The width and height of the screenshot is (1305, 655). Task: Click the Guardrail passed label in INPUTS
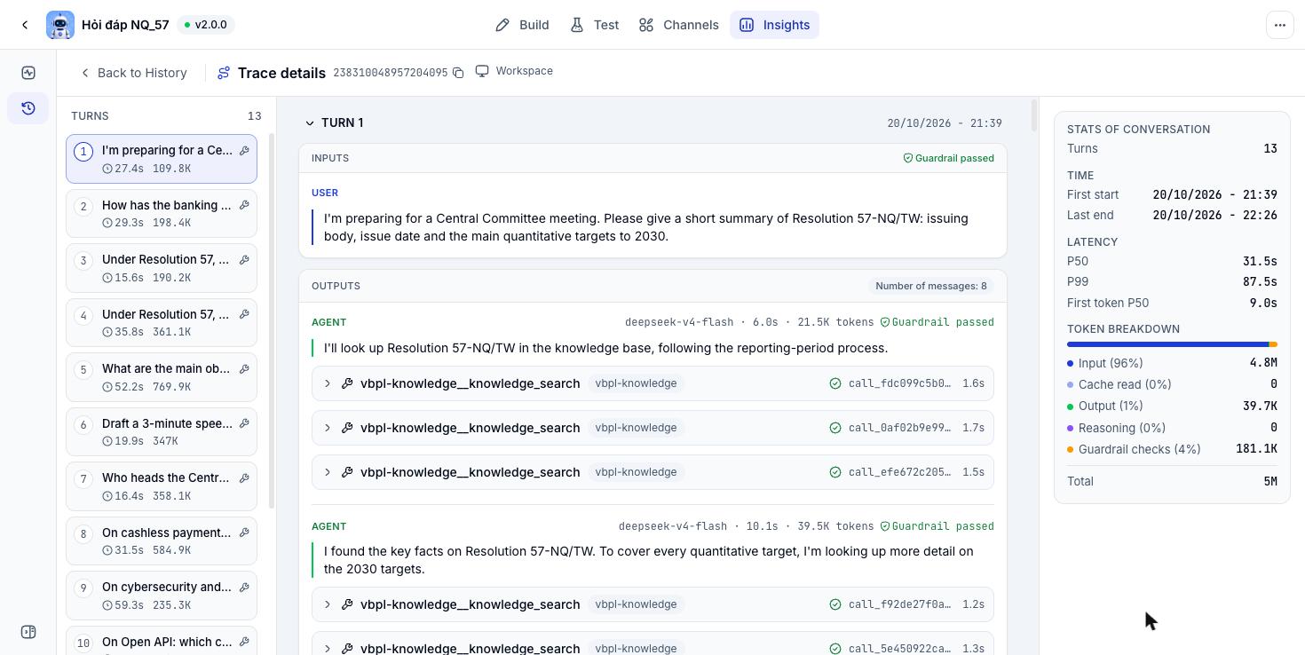click(x=949, y=158)
